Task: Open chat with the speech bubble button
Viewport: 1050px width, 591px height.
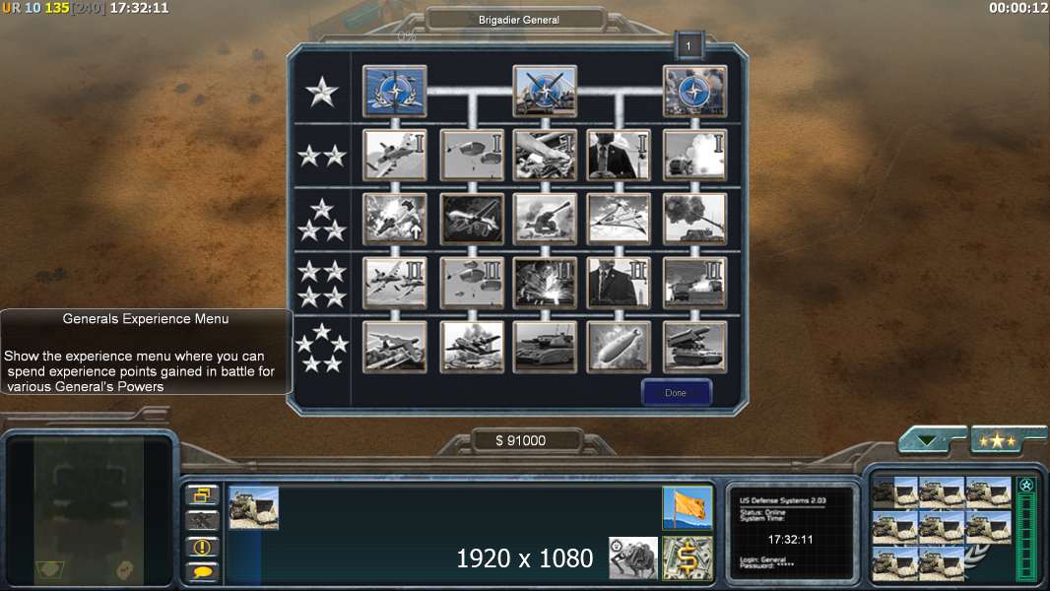Action: point(202,572)
